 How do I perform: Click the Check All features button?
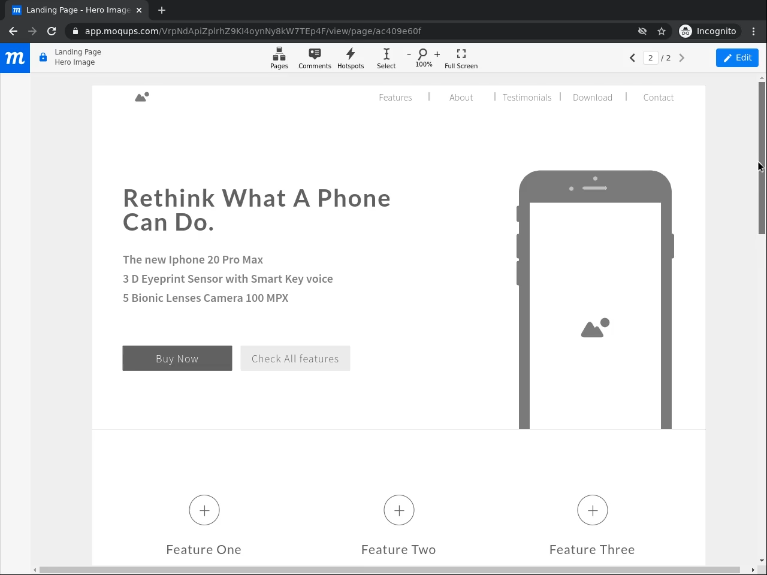[295, 358]
